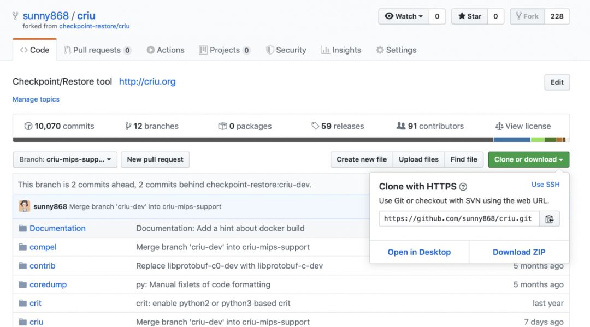Open the http://criu.org website link

(147, 81)
